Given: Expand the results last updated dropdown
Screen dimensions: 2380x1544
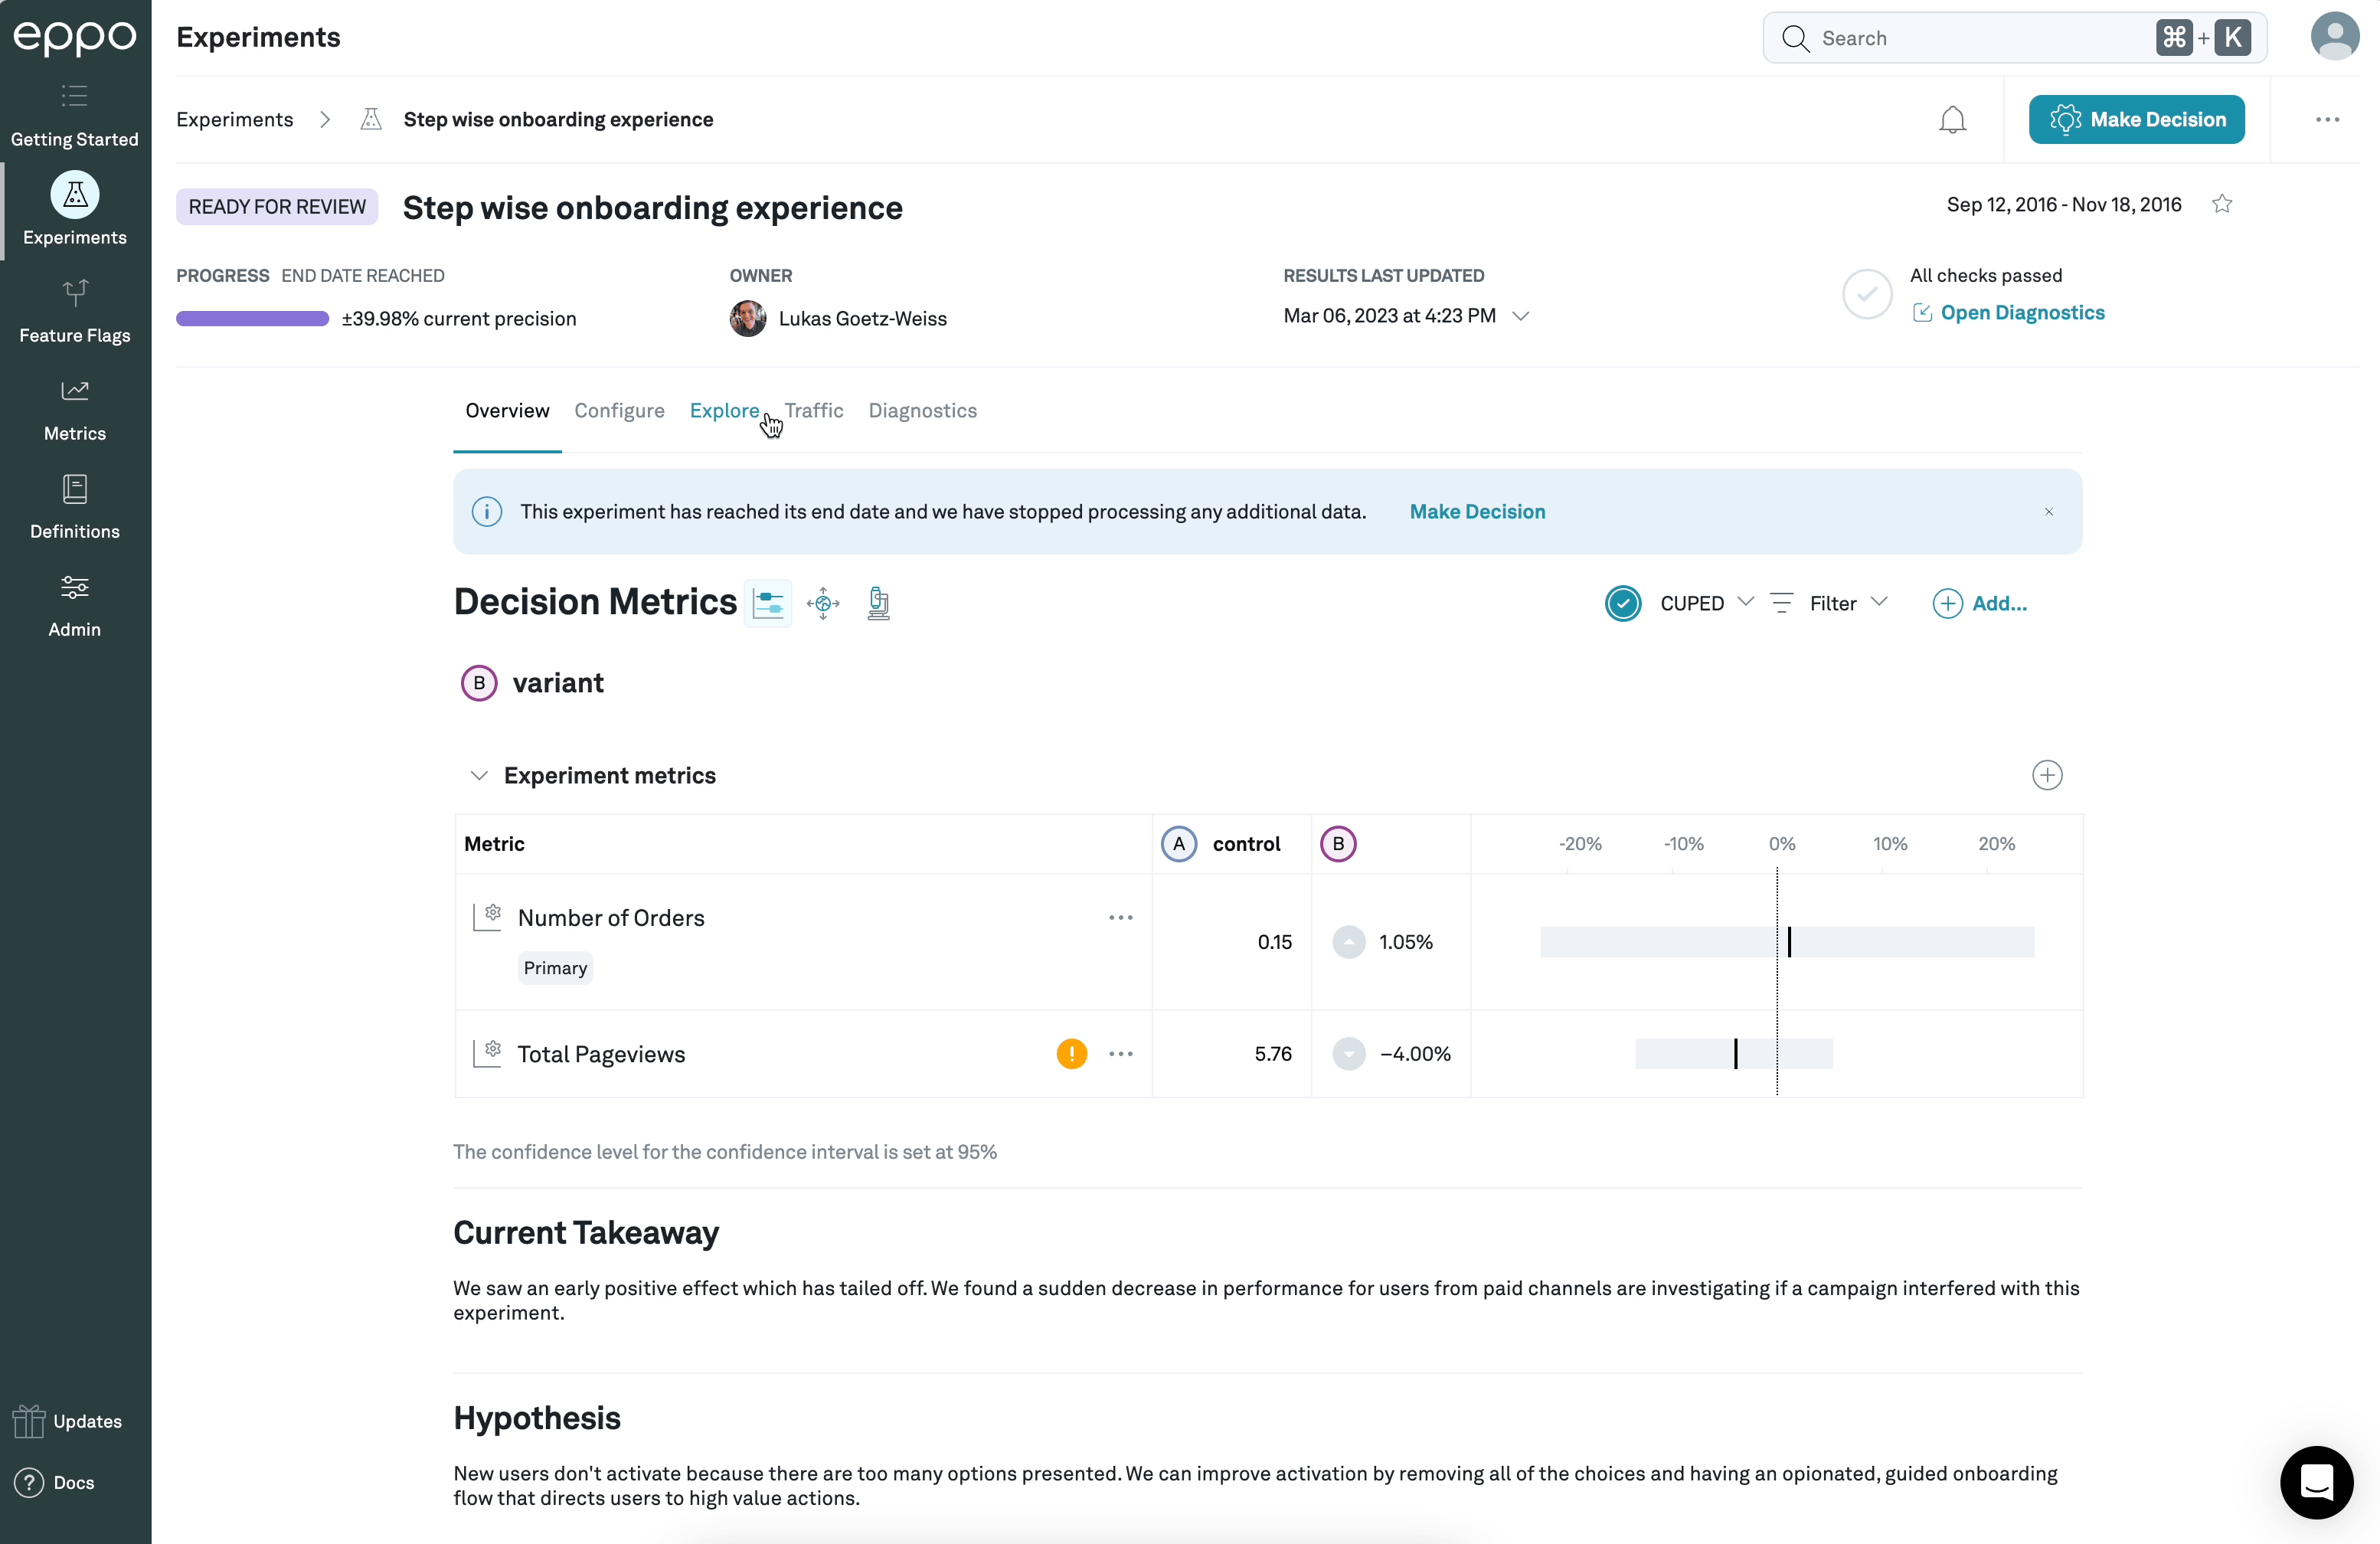Looking at the screenshot, I should pyautogui.click(x=1521, y=316).
